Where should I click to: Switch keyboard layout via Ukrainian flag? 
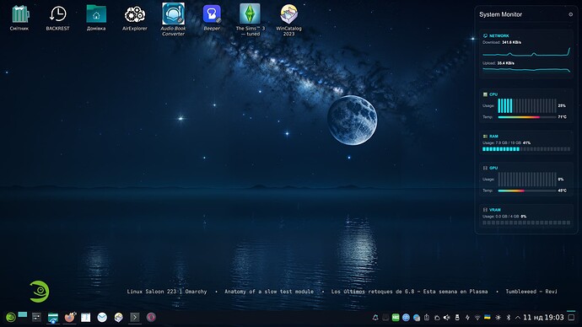[488, 317]
